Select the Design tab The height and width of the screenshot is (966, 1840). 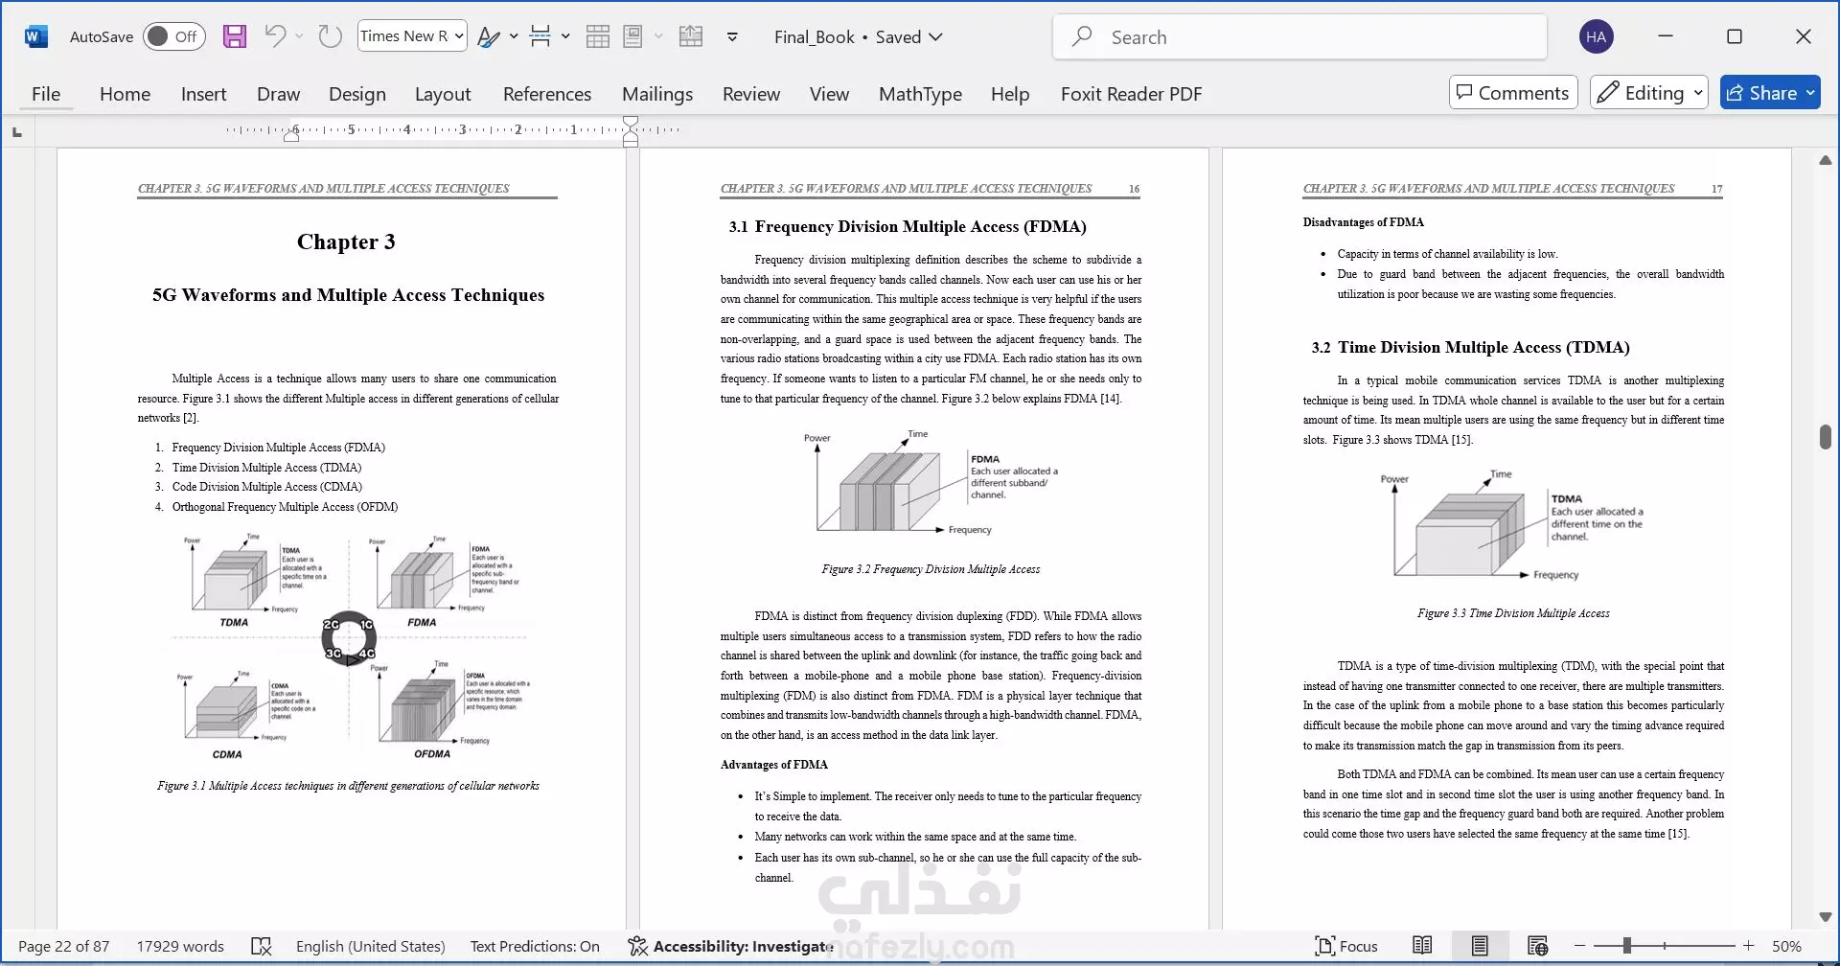(357, 94)
